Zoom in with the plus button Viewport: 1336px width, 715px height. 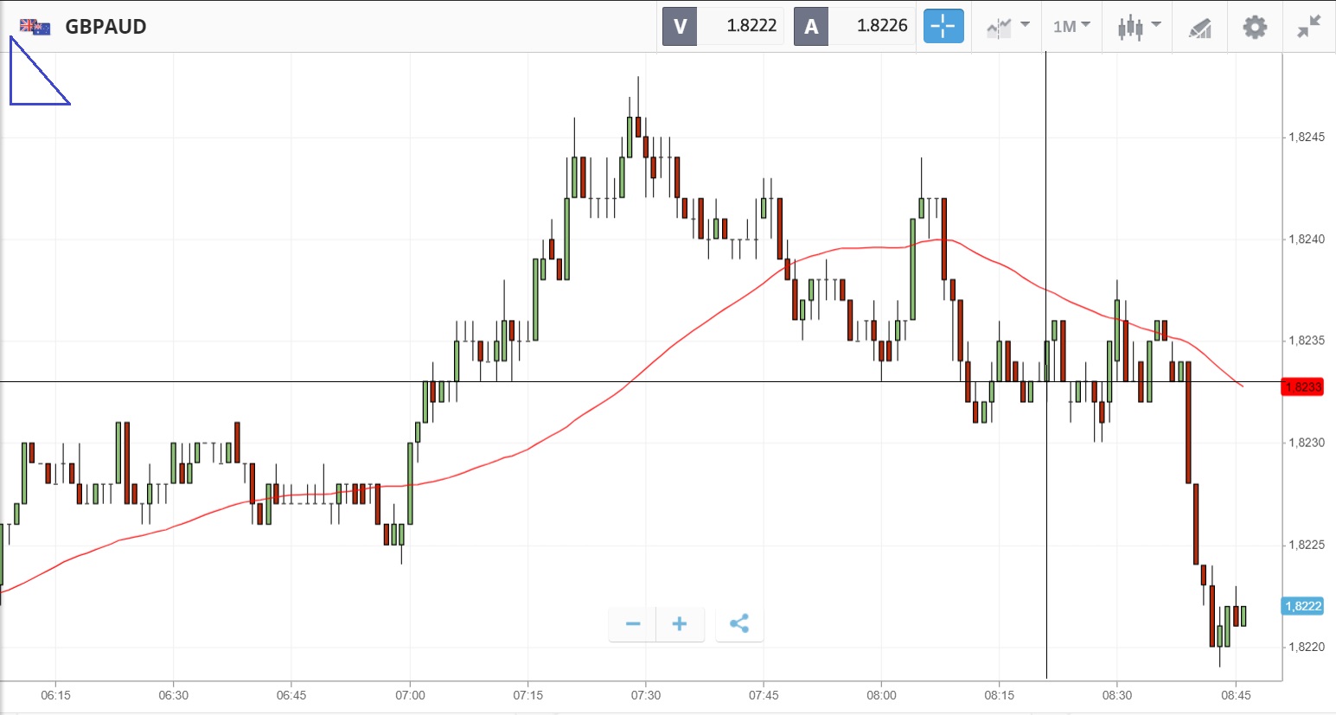[x=680, y=623]
